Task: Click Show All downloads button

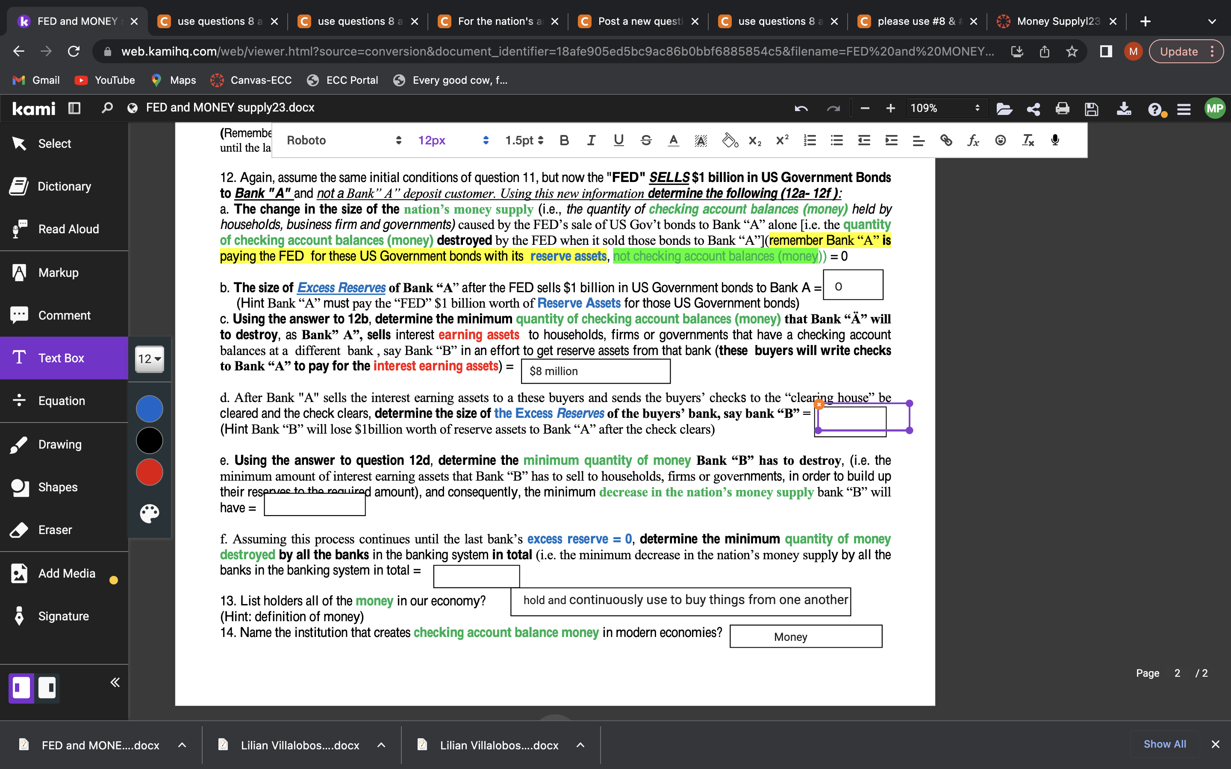Action: tap(1164, 744)
